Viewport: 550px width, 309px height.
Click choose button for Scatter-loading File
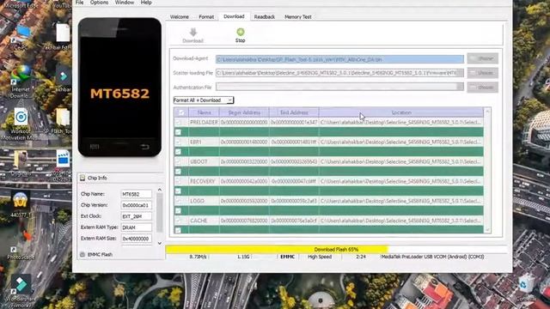(483, 73)
